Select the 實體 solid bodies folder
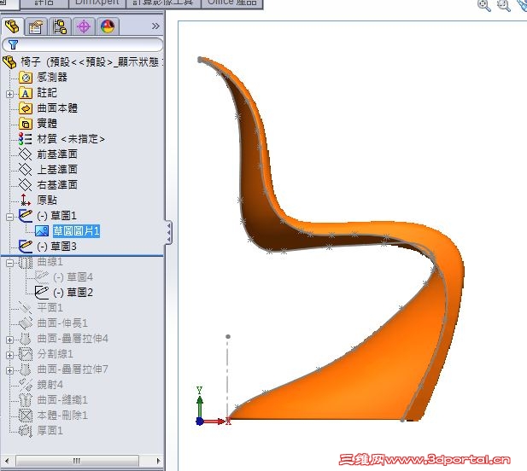Screen dimensions: 527x471 pyautogui.click(x=47, y=123)
